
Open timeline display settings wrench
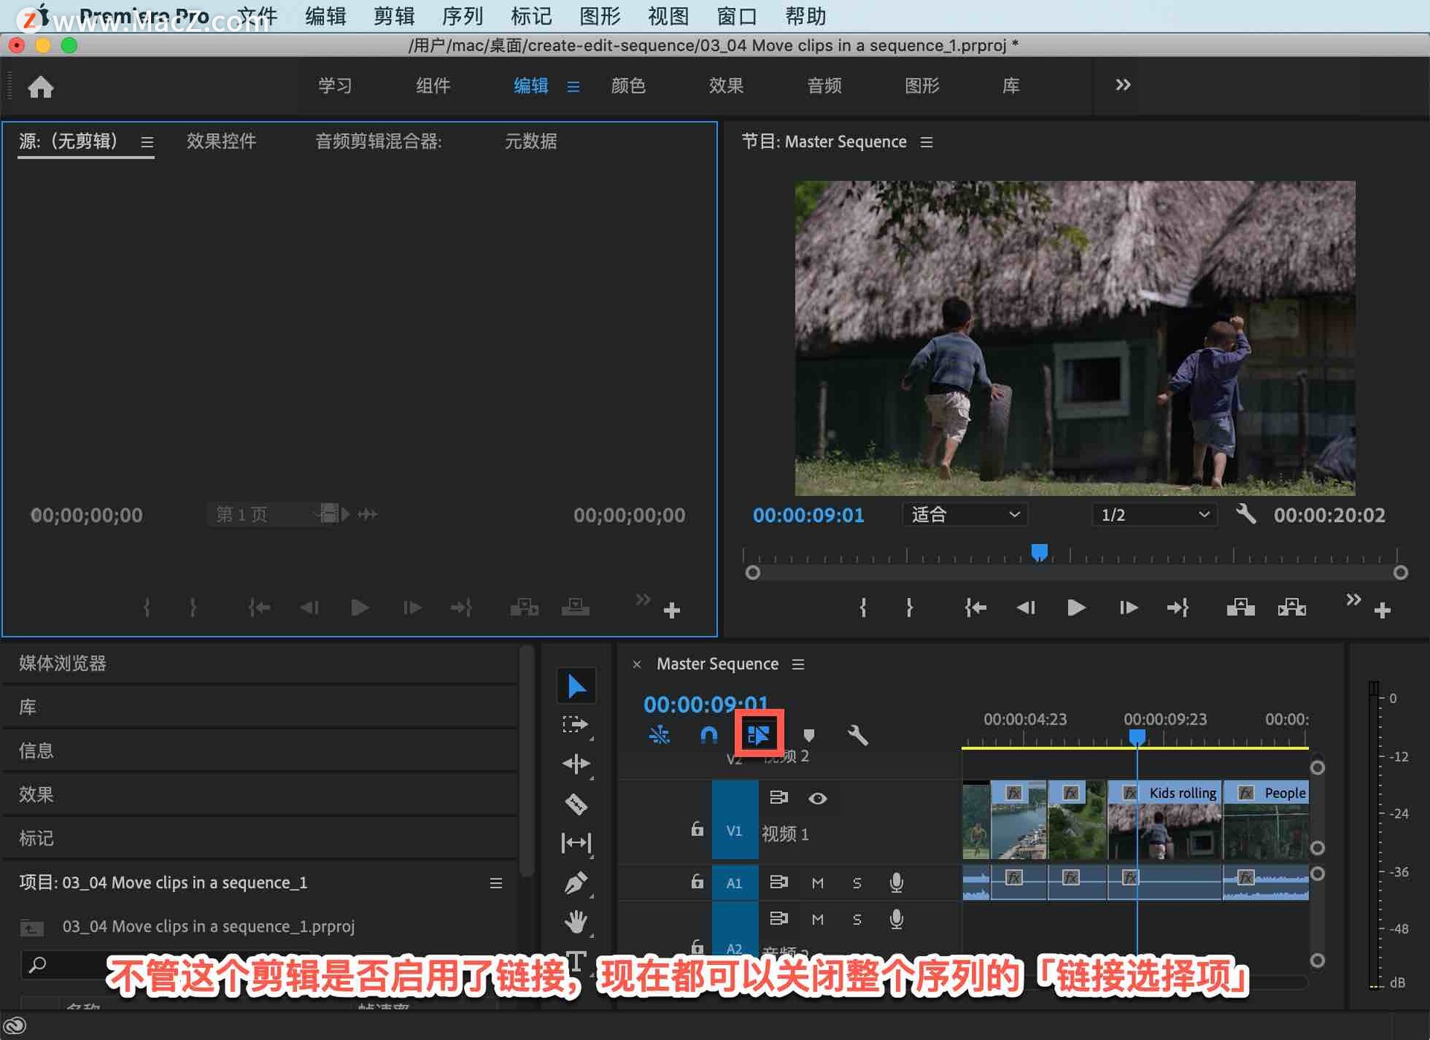pyautogui.click(x=858, y=736)
